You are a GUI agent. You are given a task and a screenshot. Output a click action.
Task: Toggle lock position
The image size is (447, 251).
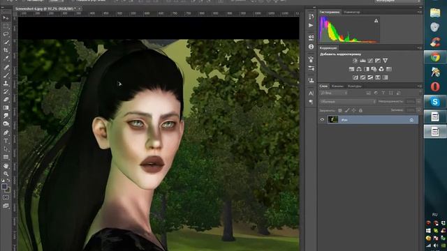(x=354, y=110)
